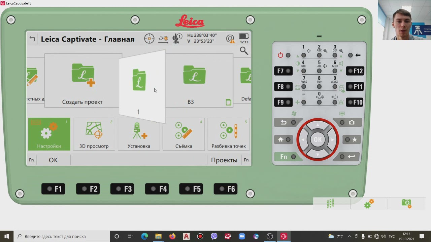The height and width of the screenshot is (242, 431).
Task: Click the F8 function key
Action: [x=284, y=86]
